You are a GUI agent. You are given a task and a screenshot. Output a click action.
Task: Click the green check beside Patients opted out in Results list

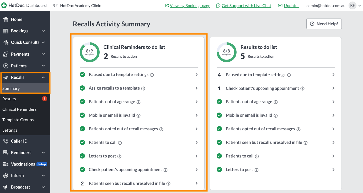tap(219, 129)
